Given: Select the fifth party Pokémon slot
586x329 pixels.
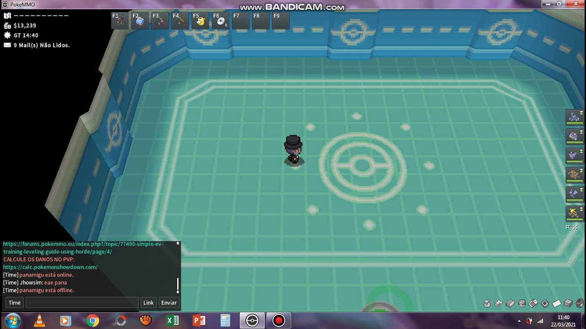Looking at the screenshot, I should tap(575, 194).
